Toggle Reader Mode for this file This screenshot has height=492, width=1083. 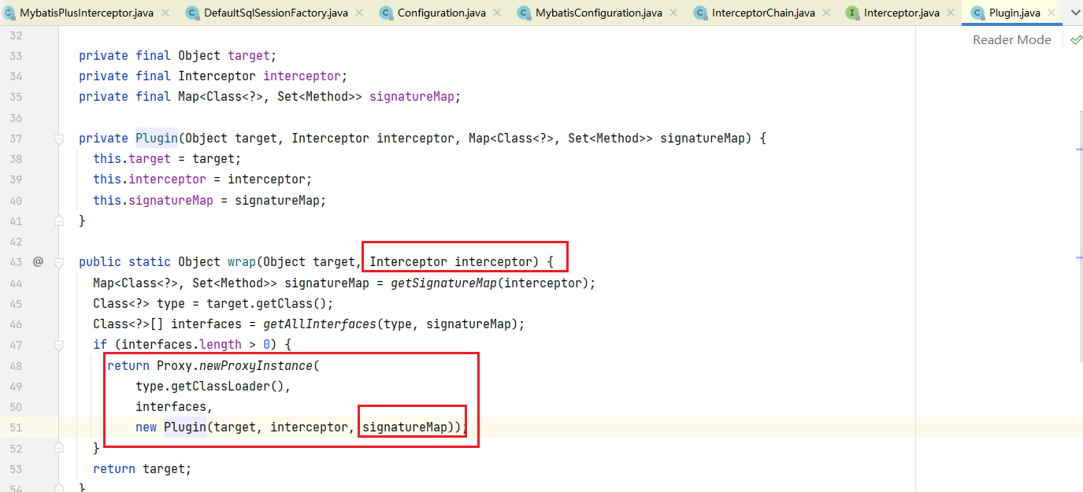point(1011,39)
